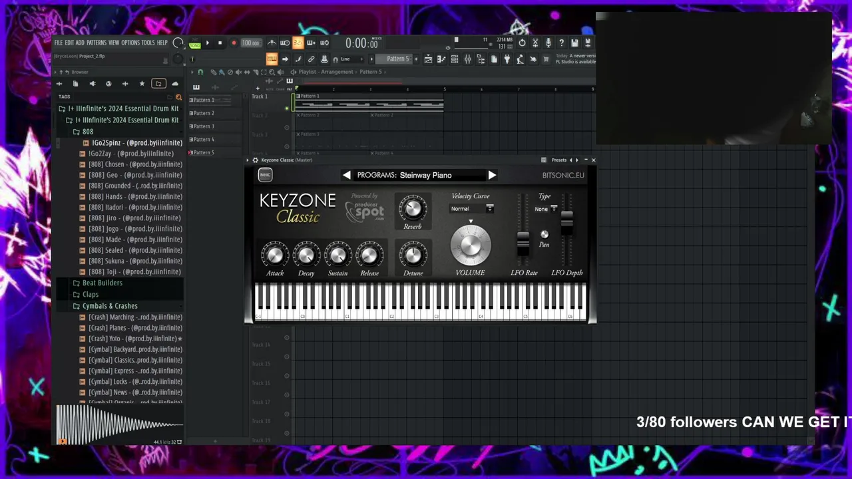Click the link chain icon in the toolbar
The image size is (852, 479).
click(311, 59)
